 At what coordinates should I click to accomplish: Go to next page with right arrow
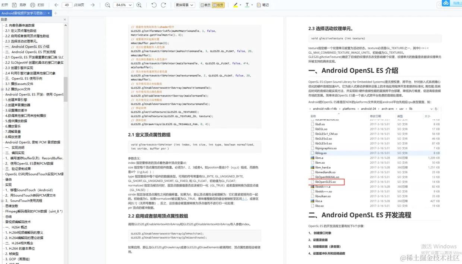pos(92,5)
